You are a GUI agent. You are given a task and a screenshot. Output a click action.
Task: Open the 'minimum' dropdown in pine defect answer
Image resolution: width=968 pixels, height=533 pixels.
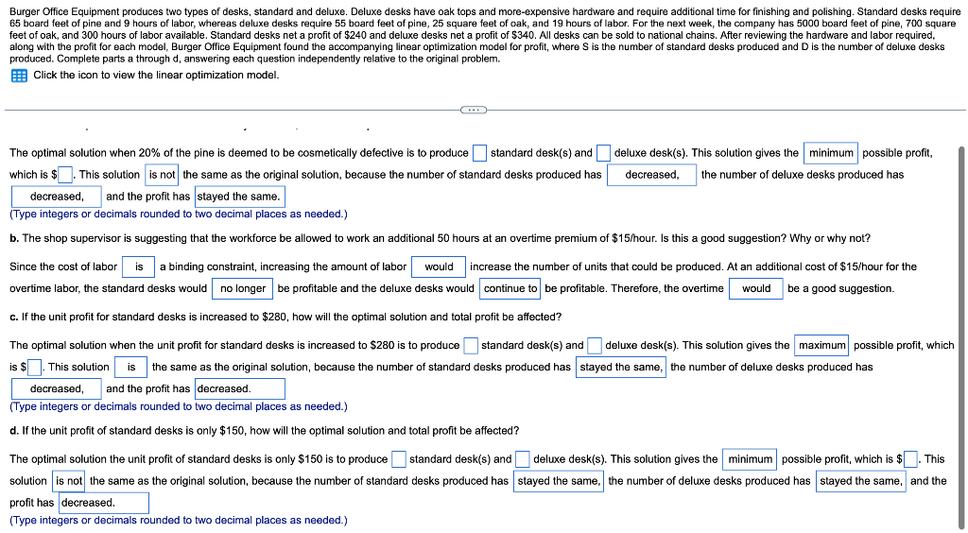click(x=830, y=153)
